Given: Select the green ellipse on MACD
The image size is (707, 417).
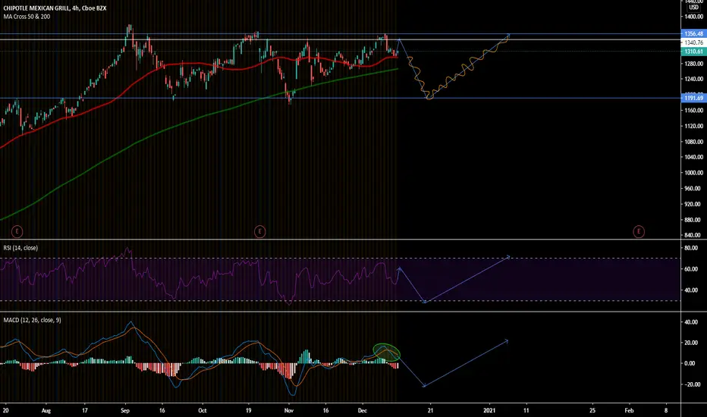Looking at the screenshot, I should point(386,353).
